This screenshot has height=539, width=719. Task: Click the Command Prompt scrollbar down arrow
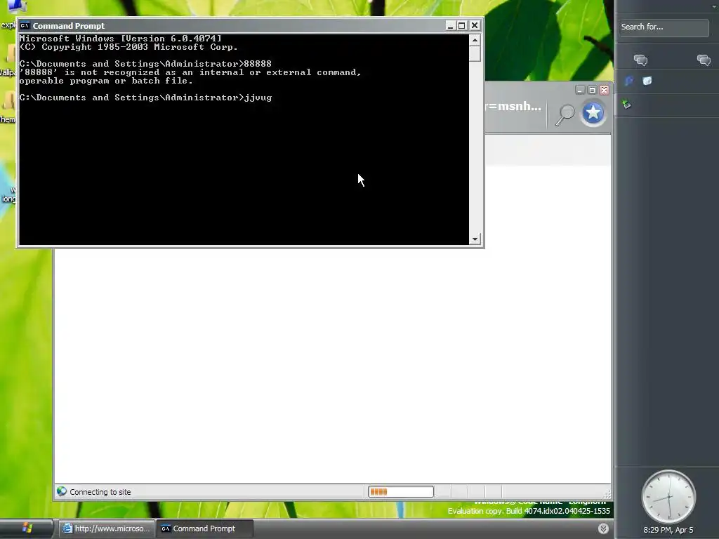pos(475,239)
